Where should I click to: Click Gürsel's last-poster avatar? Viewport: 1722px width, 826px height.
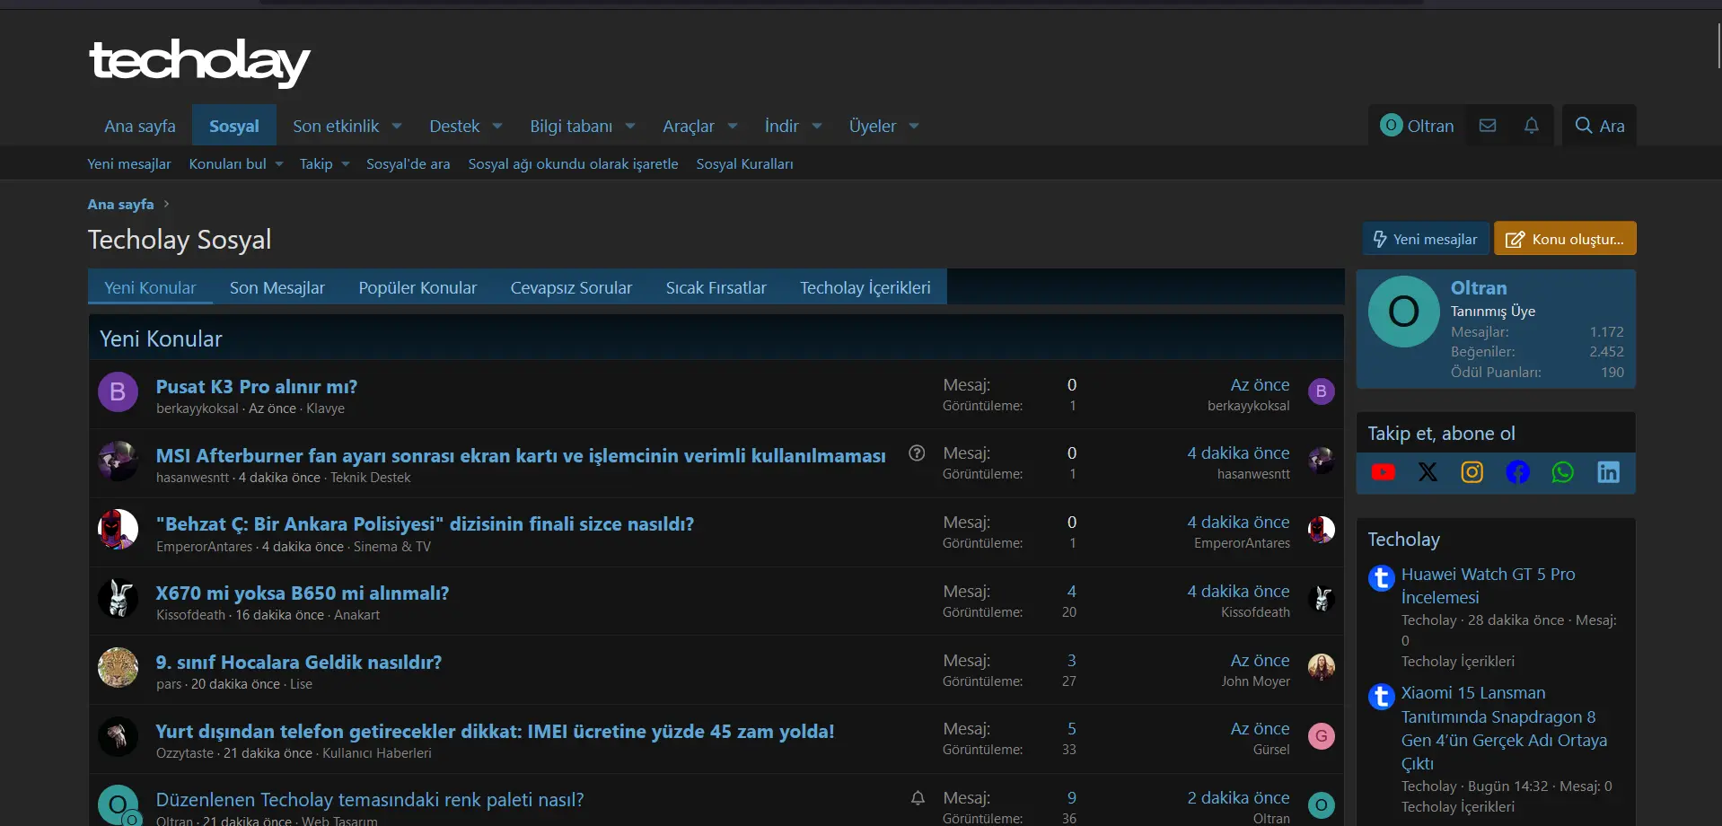pos(1321,736)
